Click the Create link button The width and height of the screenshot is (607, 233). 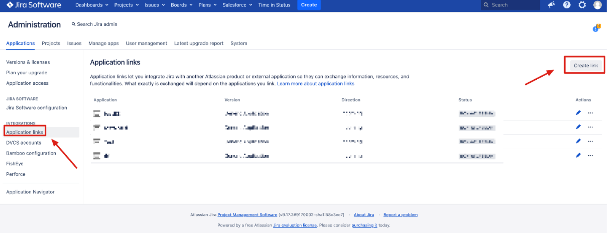(x=586, y=66)
